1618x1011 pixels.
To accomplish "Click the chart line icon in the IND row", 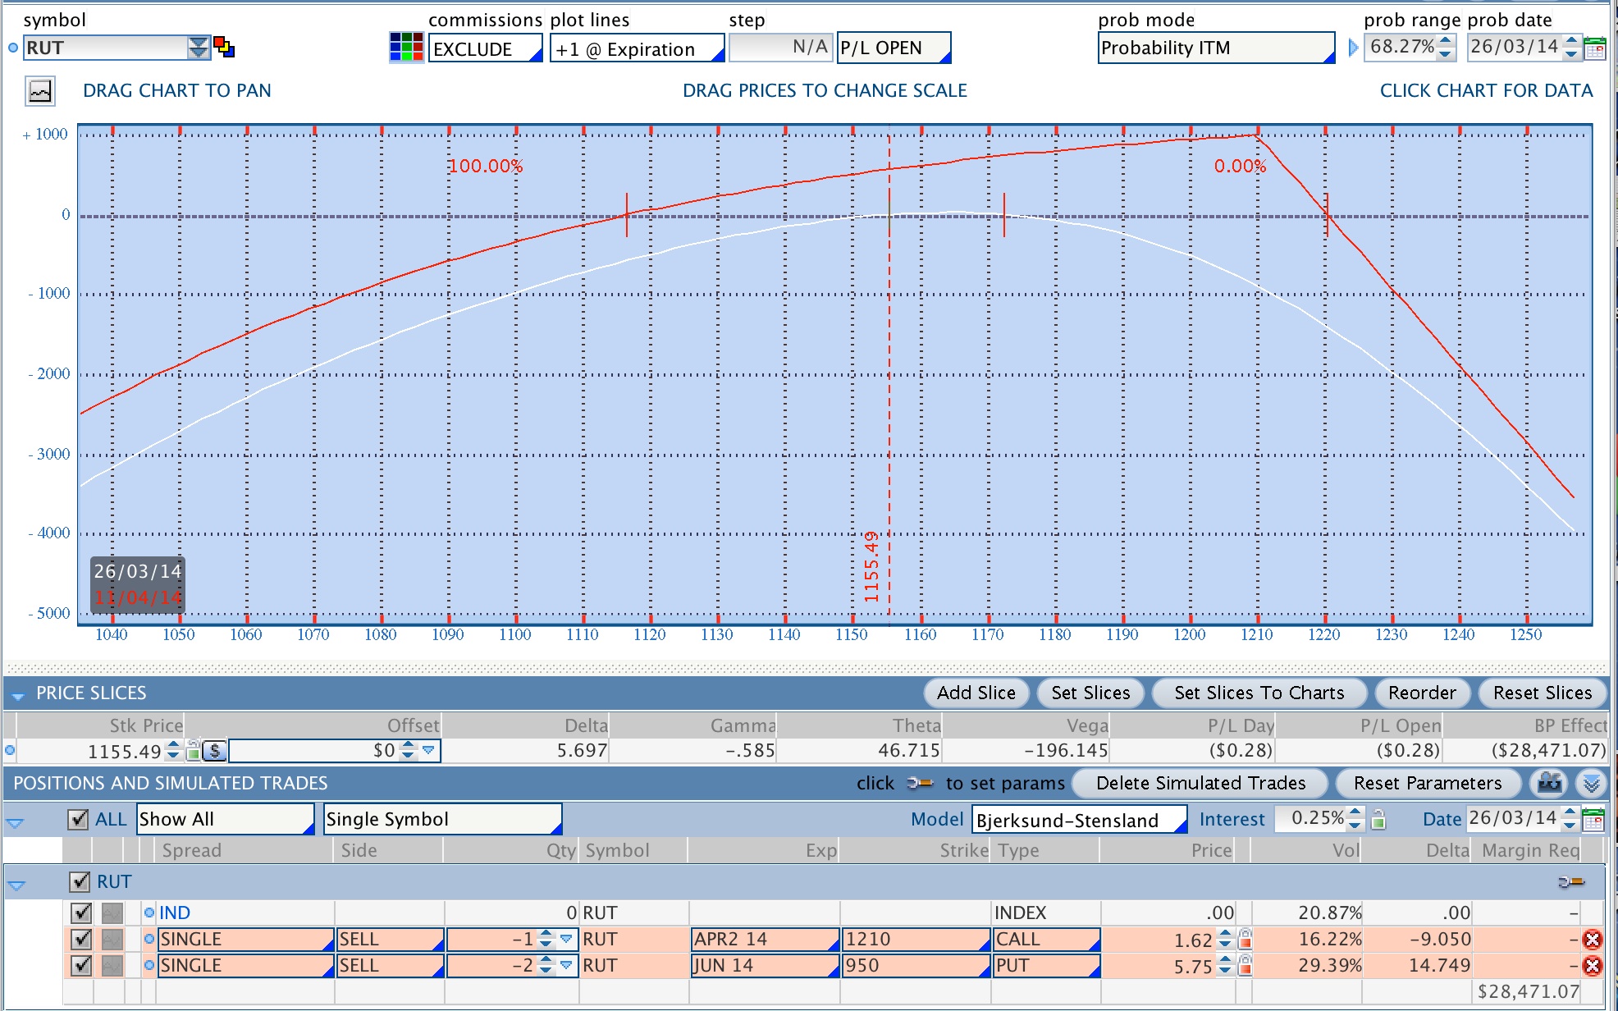I will point(112,913).
